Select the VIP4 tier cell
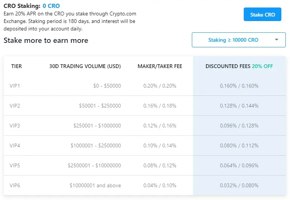This screenshot has width=290, height=200. (15, 145)
